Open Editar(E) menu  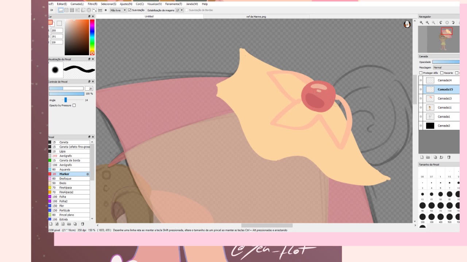point(62,4)
